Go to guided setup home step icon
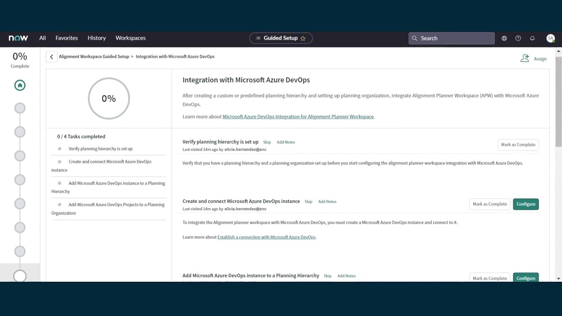The image size is (562, 316). point(20,85)
